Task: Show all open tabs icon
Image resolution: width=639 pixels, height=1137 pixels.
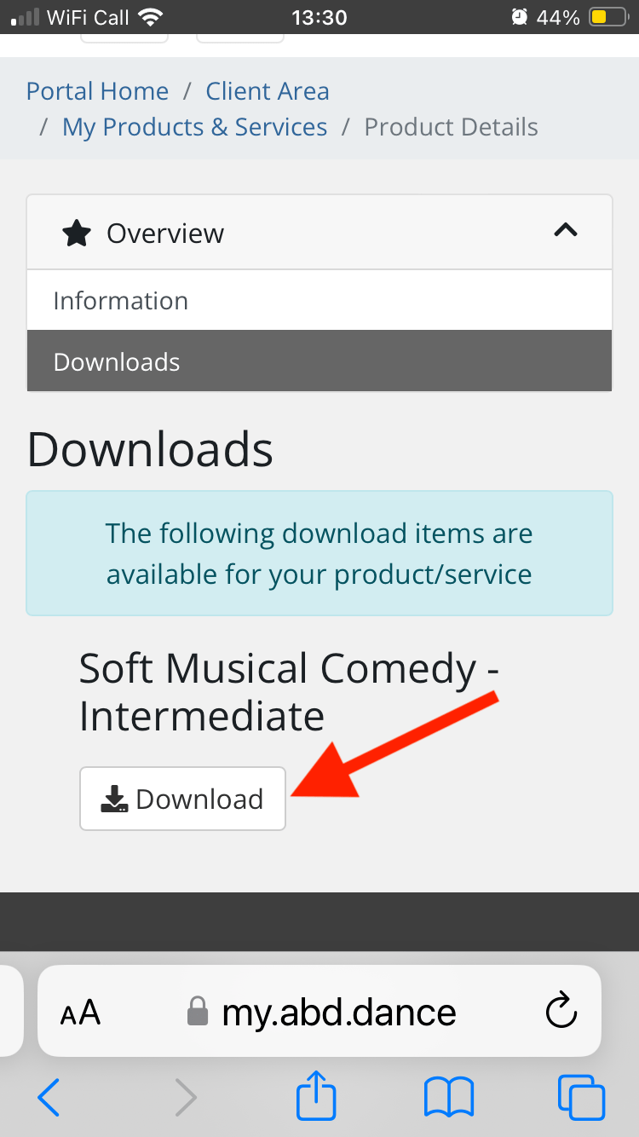Action: (581, 1097)
